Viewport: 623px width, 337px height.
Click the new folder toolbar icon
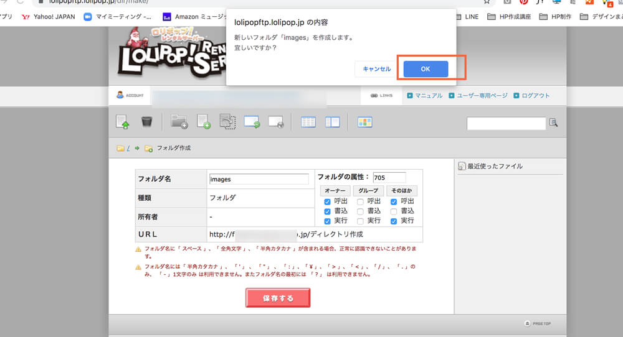coord(179,122)
